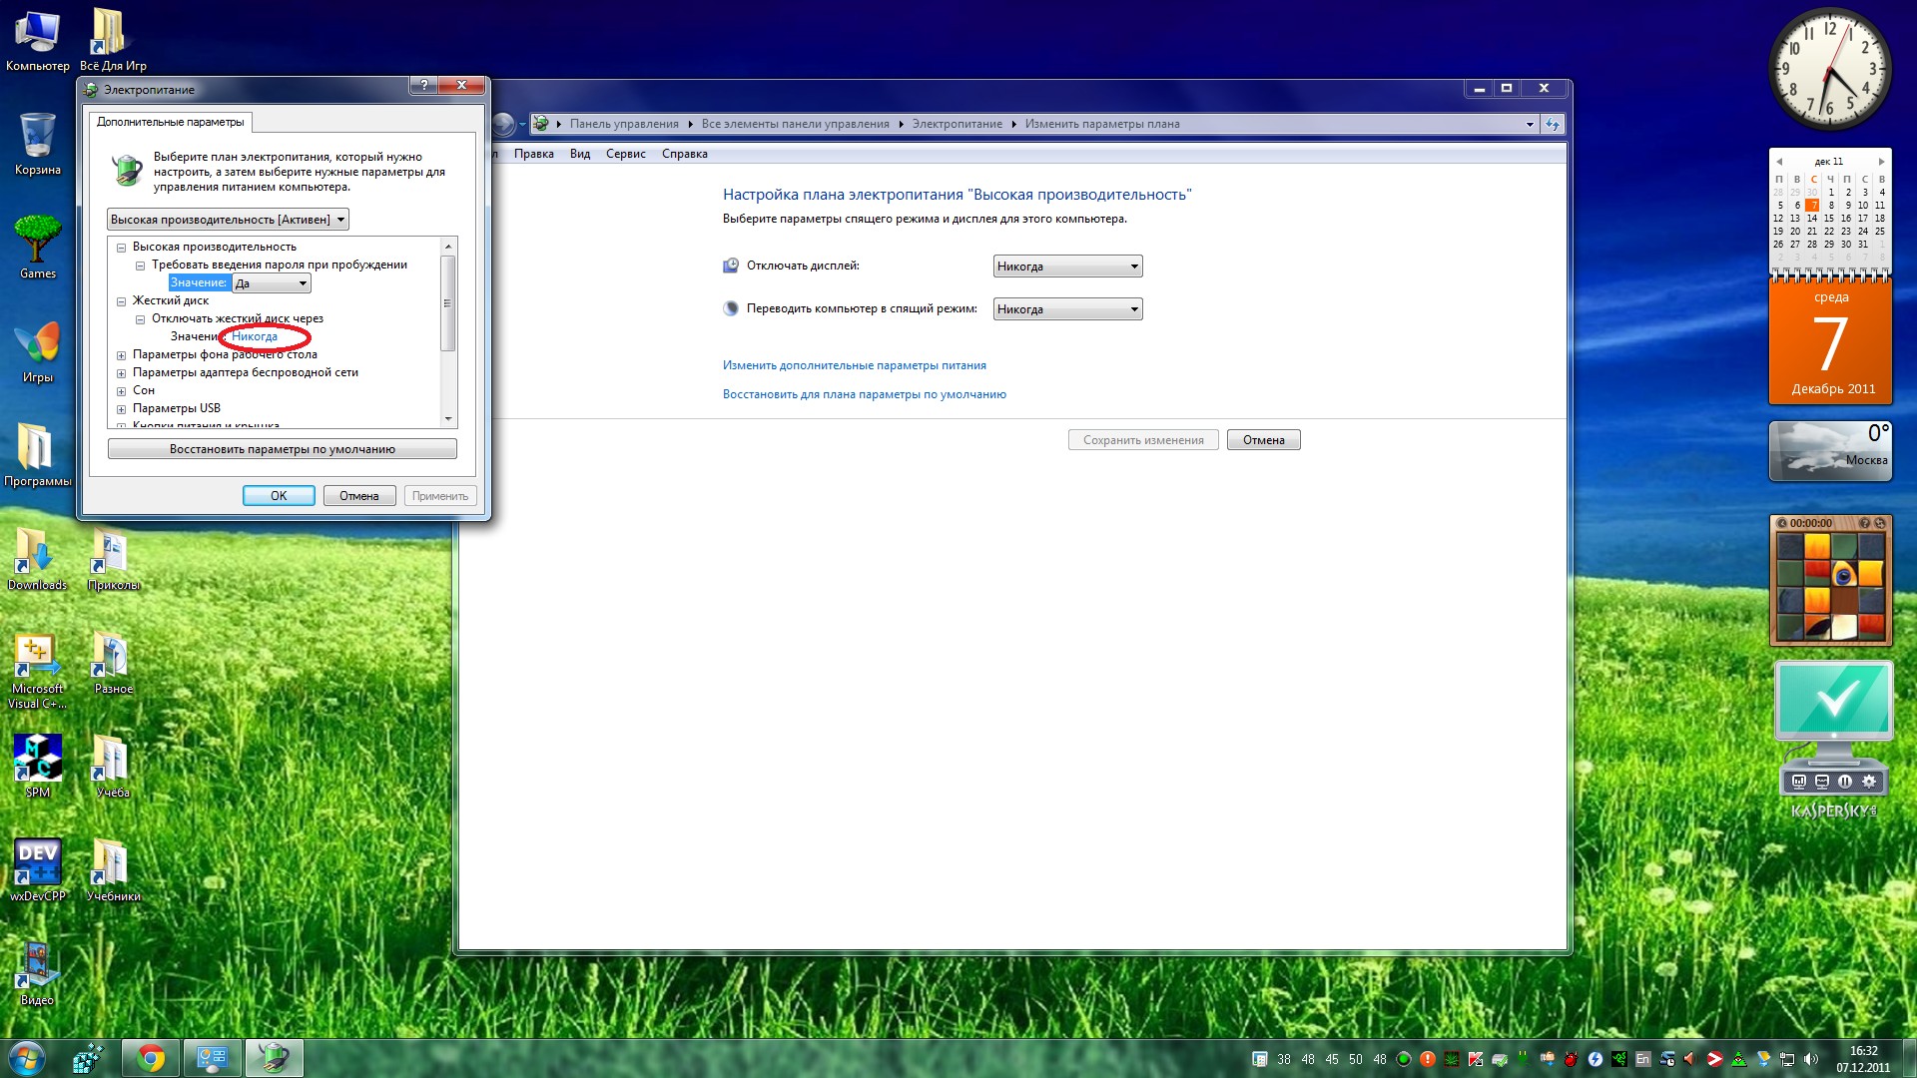
Task: Click the En language indicator in tray
Action: point(1642,1059)
